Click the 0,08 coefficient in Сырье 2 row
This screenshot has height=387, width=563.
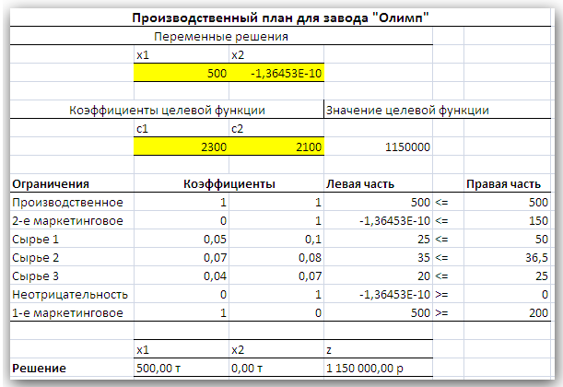click(x=276, y=257)
